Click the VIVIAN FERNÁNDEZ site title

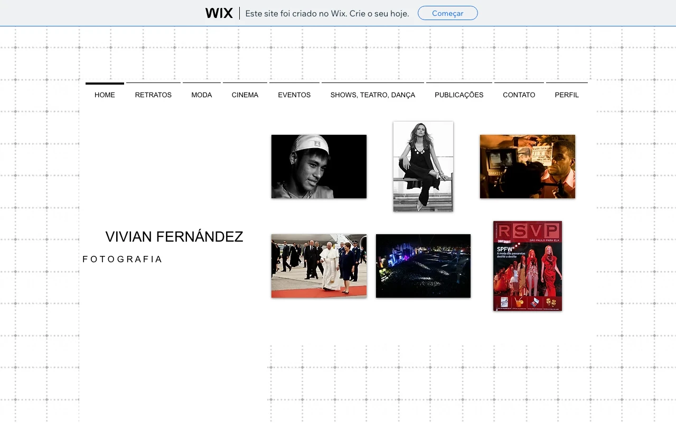coord(174,237)
